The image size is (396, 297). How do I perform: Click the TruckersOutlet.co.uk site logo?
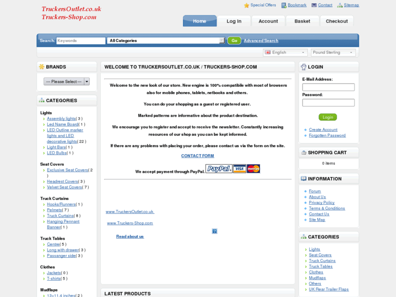click(x=71, y=13)
